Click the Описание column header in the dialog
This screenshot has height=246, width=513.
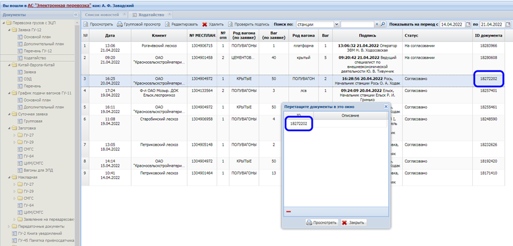350,115
